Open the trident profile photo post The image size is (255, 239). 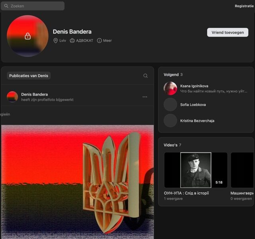pos(77,182)
